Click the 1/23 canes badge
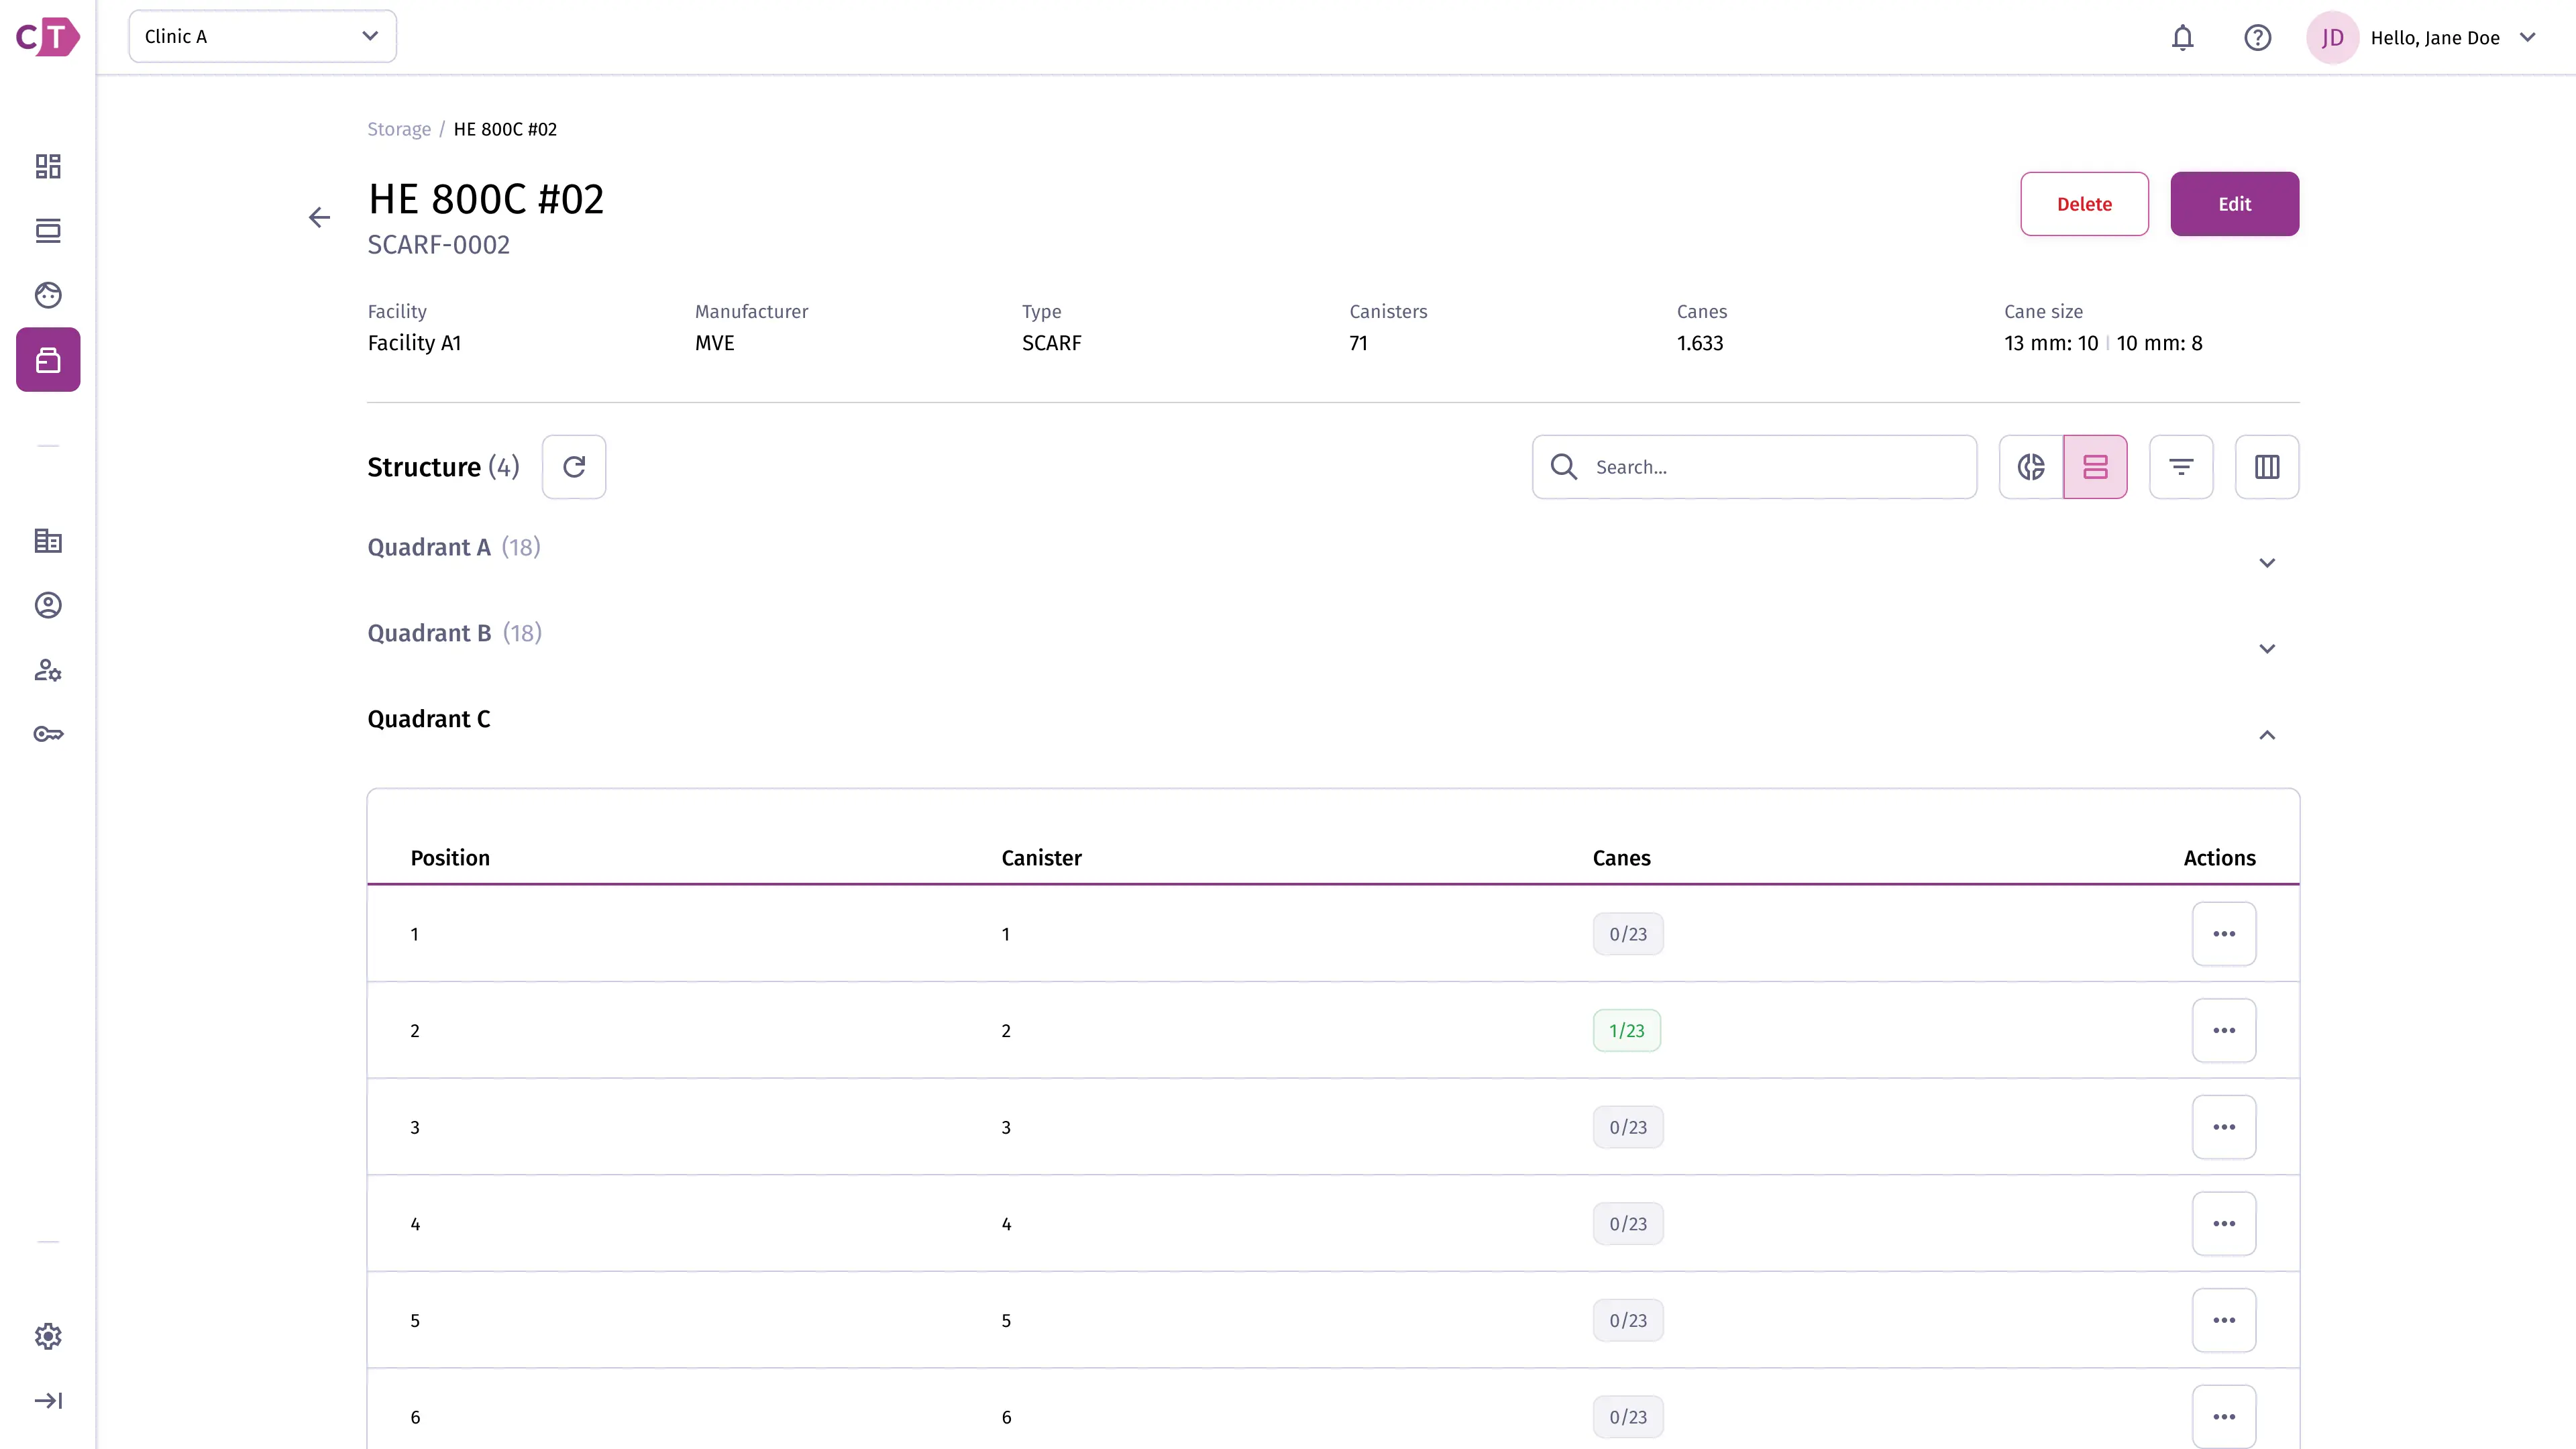The width and height of the screenshot is (2576, 1449). [x=1627, y=1031]
